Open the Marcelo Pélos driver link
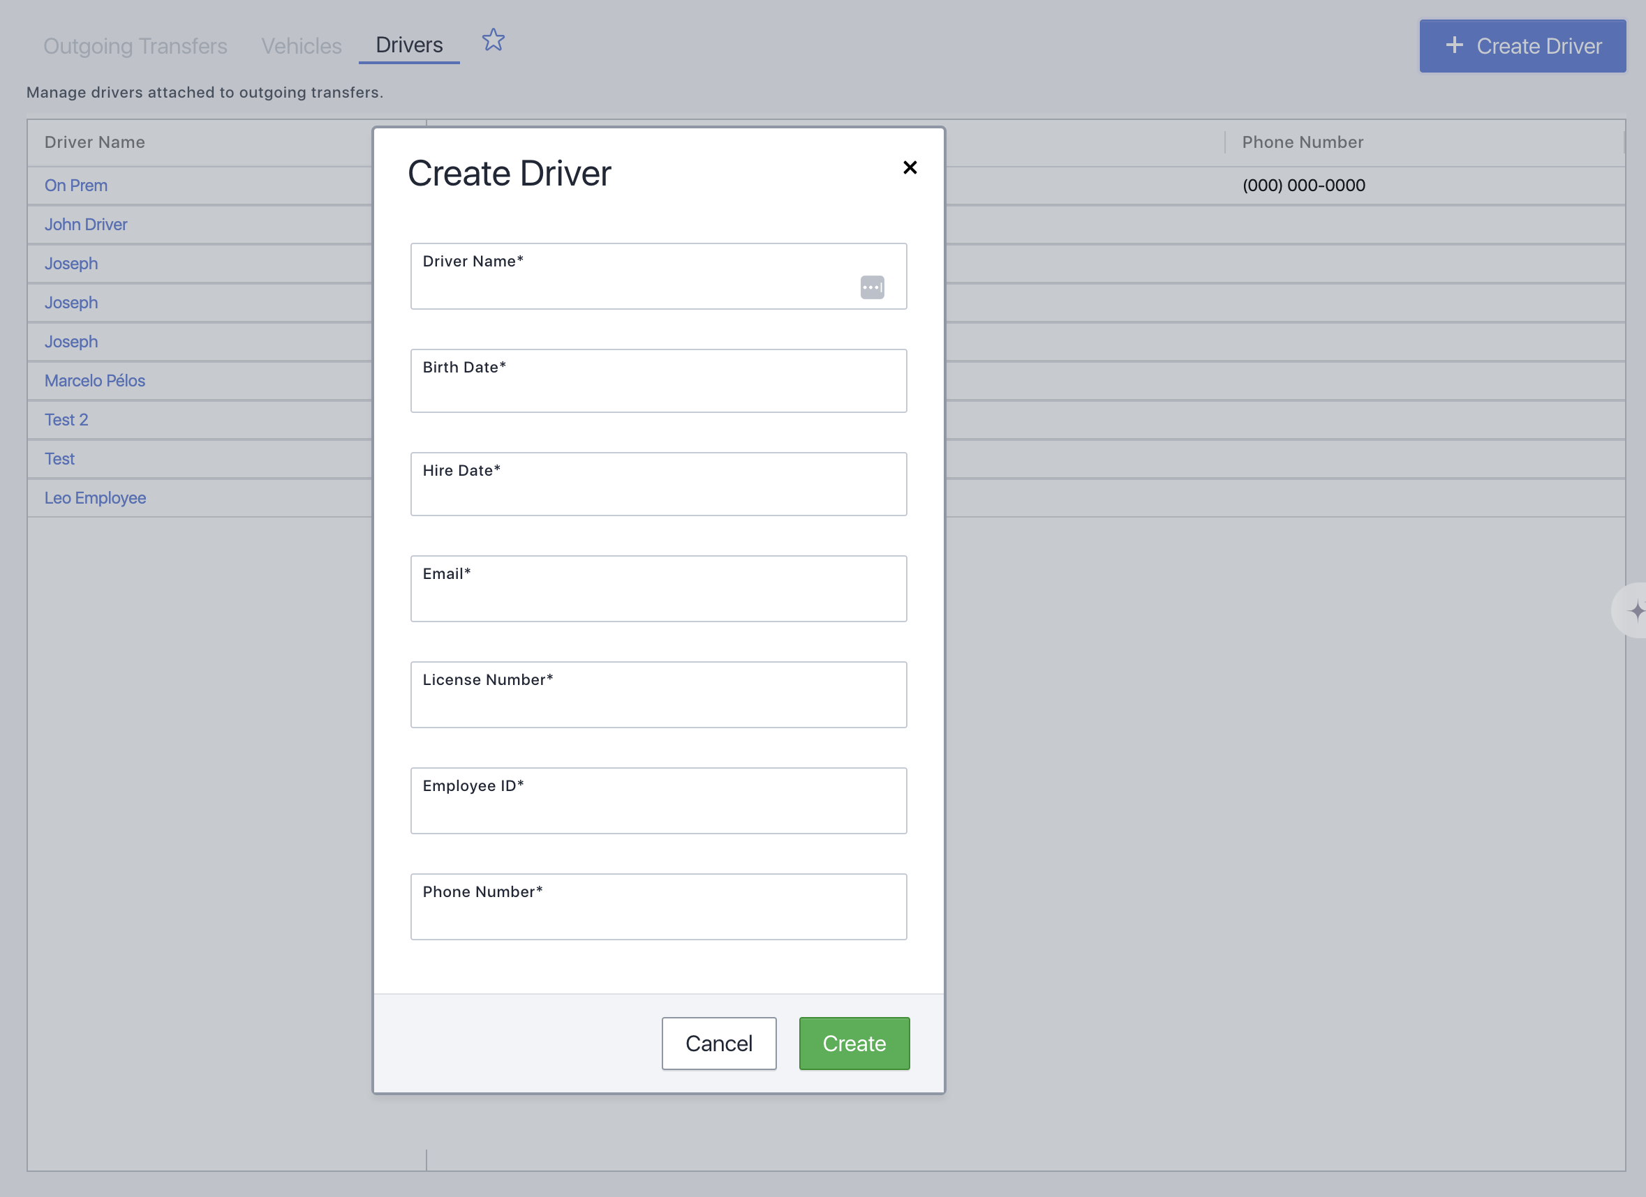Screen dimensions: 1646x1197 point(95,381)
